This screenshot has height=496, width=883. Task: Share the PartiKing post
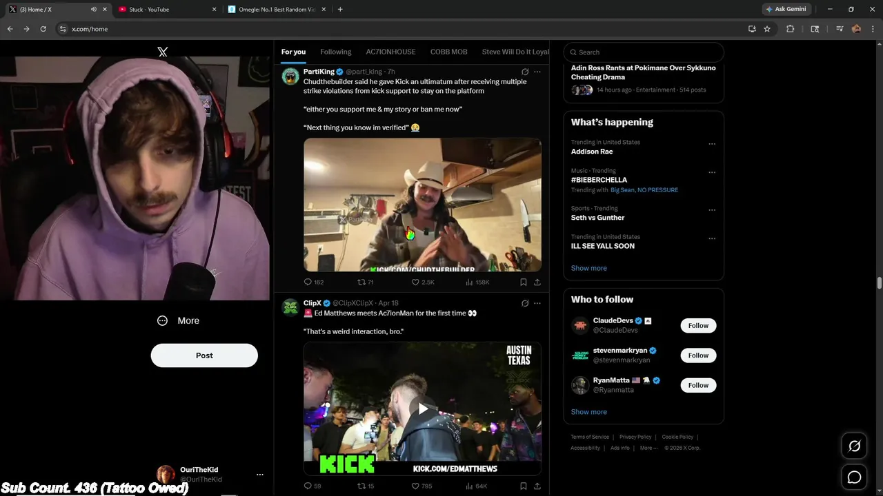click(x=537, y=282)
